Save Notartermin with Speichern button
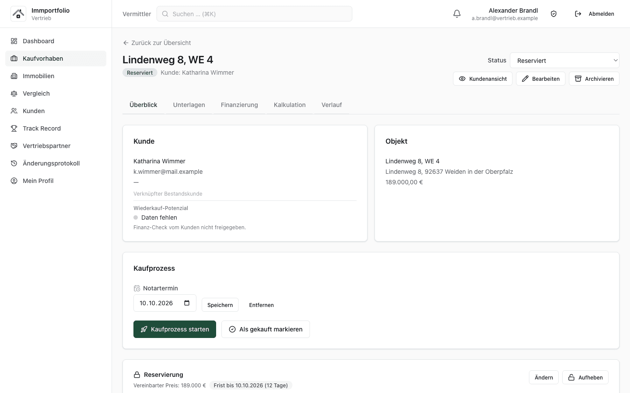 [x=220, y=305]
